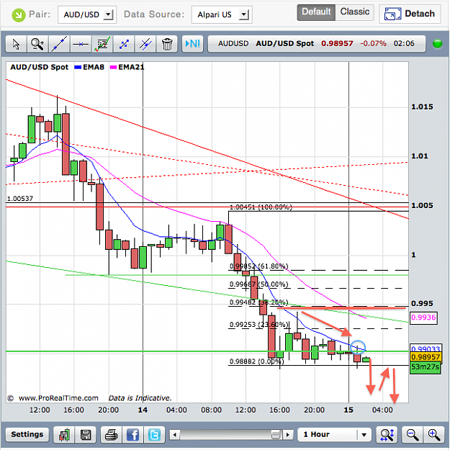Click the horizontal scrollbar thumb handle
450x450 pixels.
click(276, 434)
